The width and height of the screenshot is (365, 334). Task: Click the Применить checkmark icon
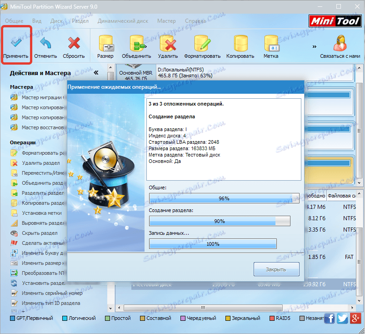point(16,42)
